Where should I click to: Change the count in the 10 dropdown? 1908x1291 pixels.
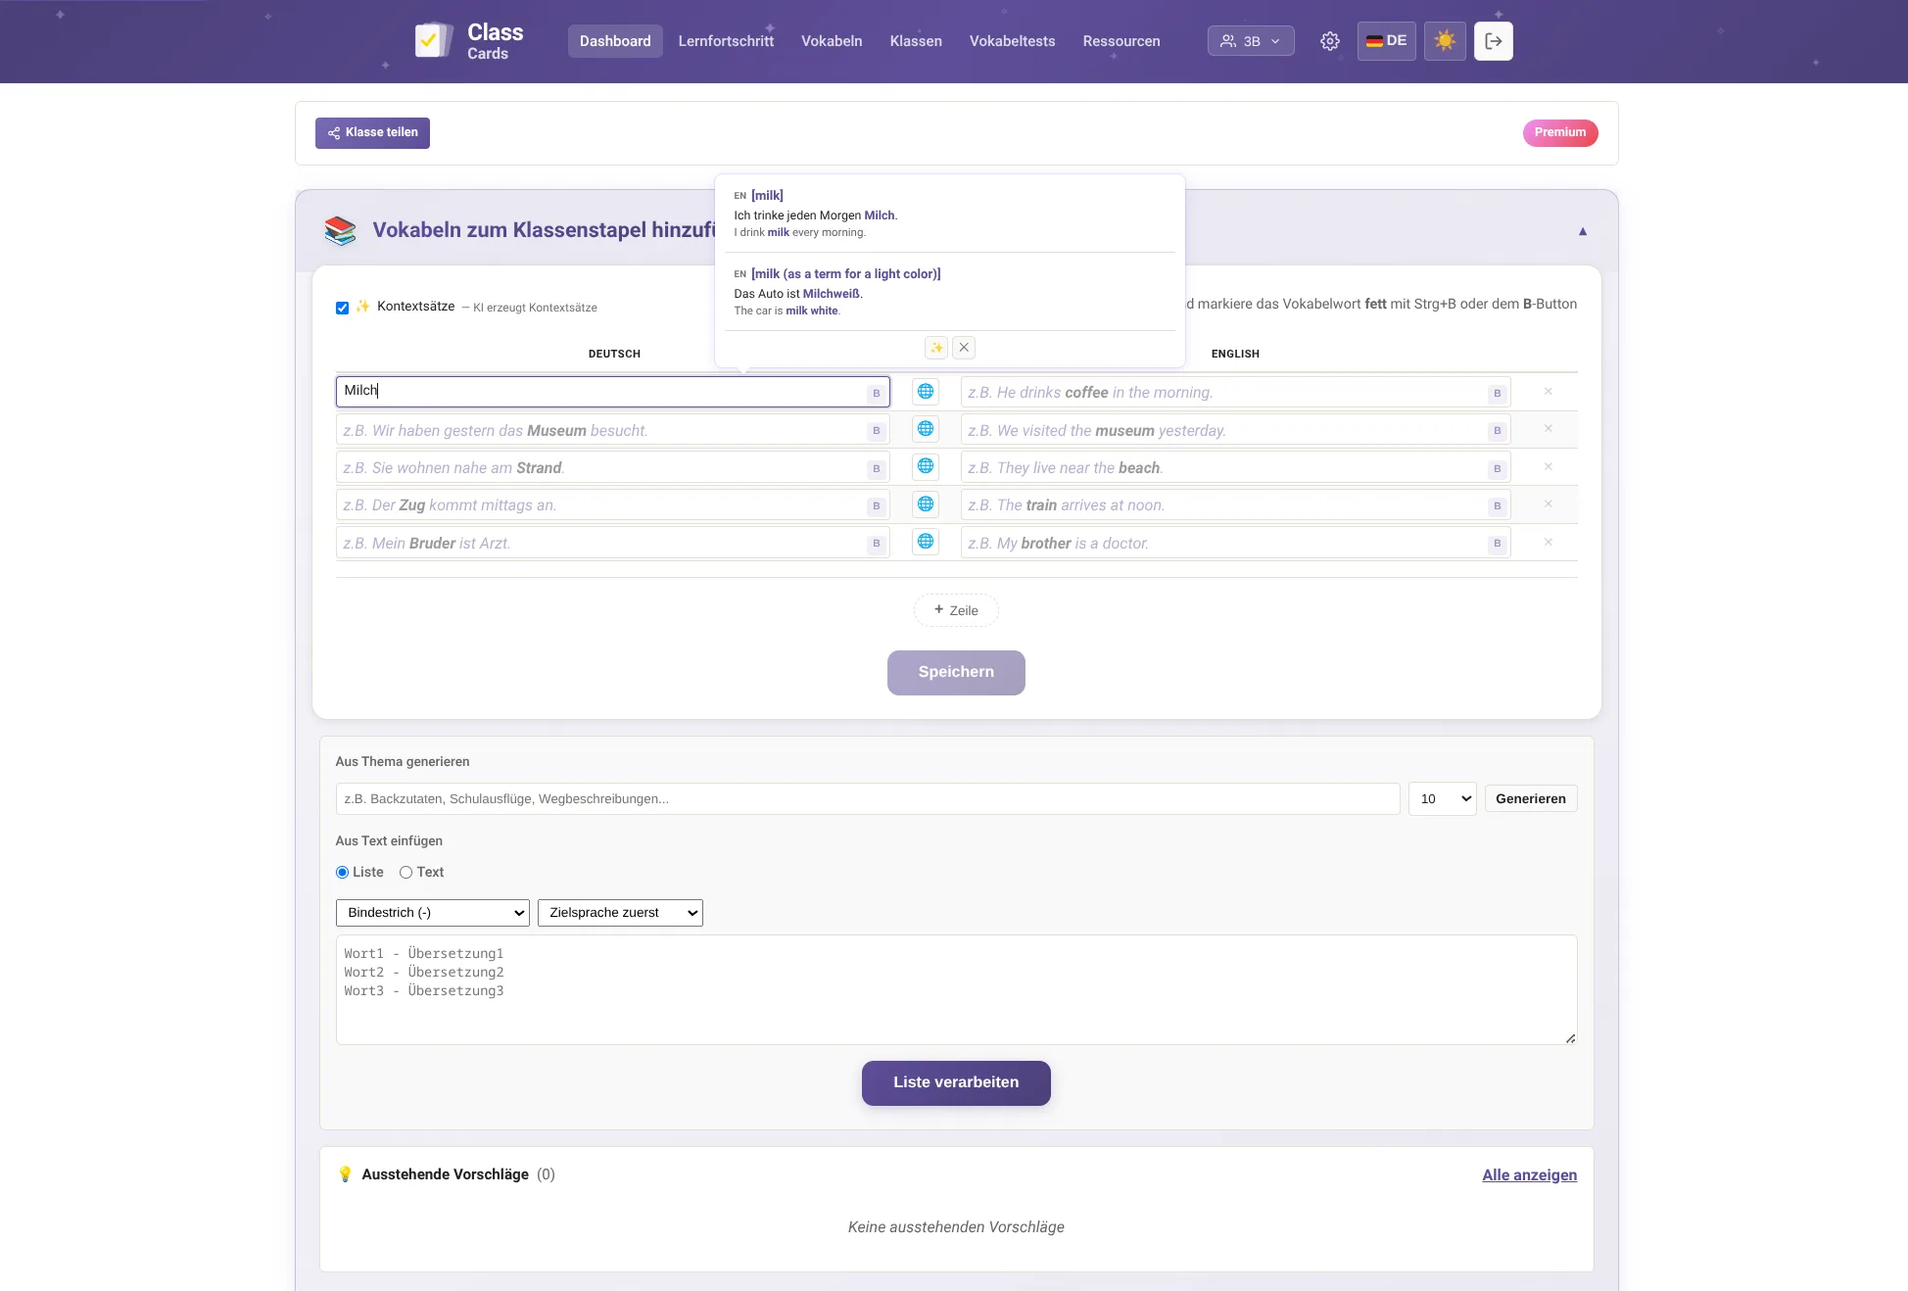click(x=1441, y=798)
